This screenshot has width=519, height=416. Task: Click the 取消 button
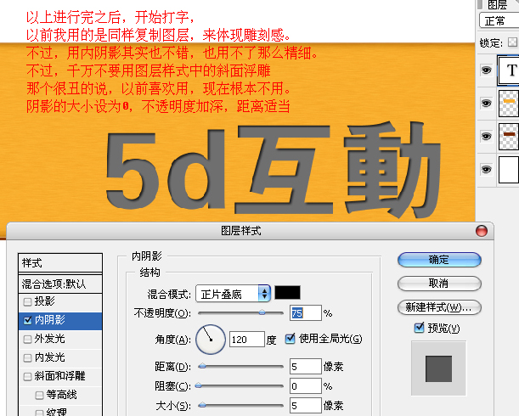tap(439, 284)
